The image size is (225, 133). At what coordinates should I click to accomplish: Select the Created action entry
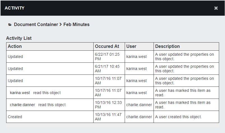(x=15, y=117)
